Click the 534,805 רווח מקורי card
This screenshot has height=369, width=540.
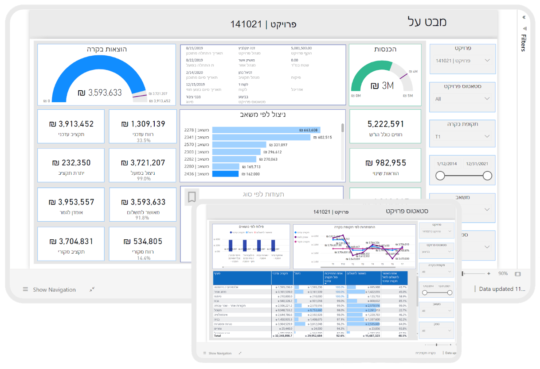pos(143,244)
